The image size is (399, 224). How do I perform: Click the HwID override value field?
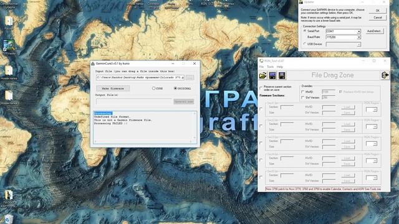(329, 91)
